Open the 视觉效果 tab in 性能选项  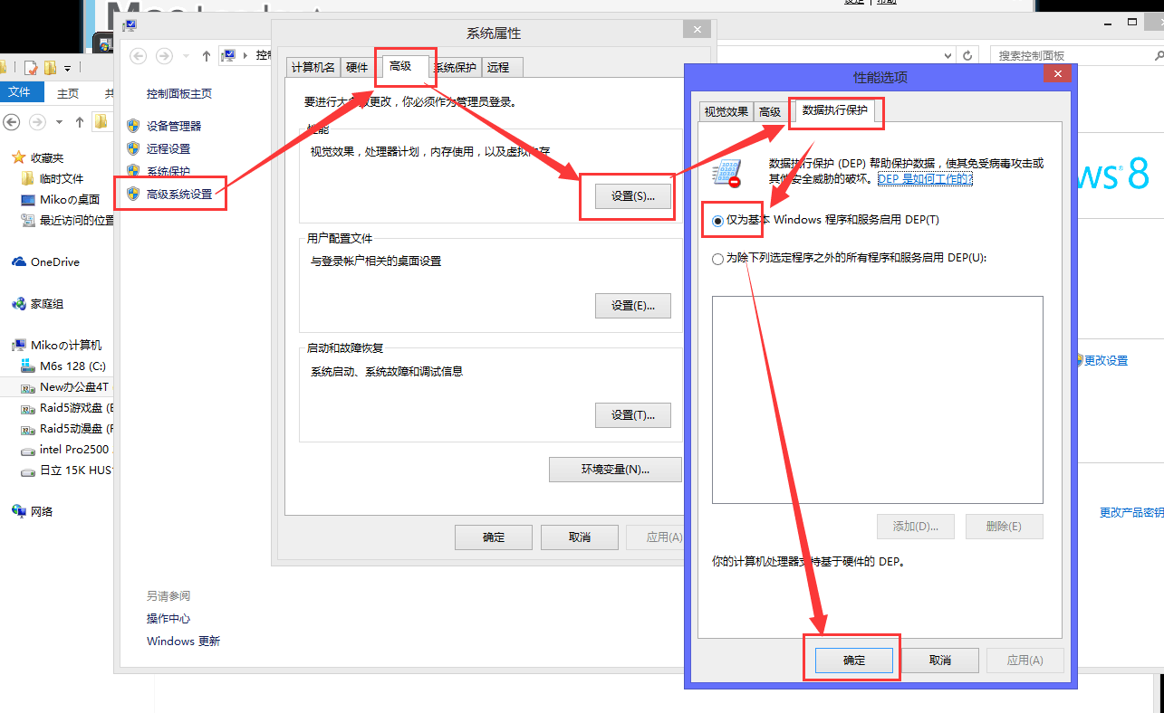[726, 111]
